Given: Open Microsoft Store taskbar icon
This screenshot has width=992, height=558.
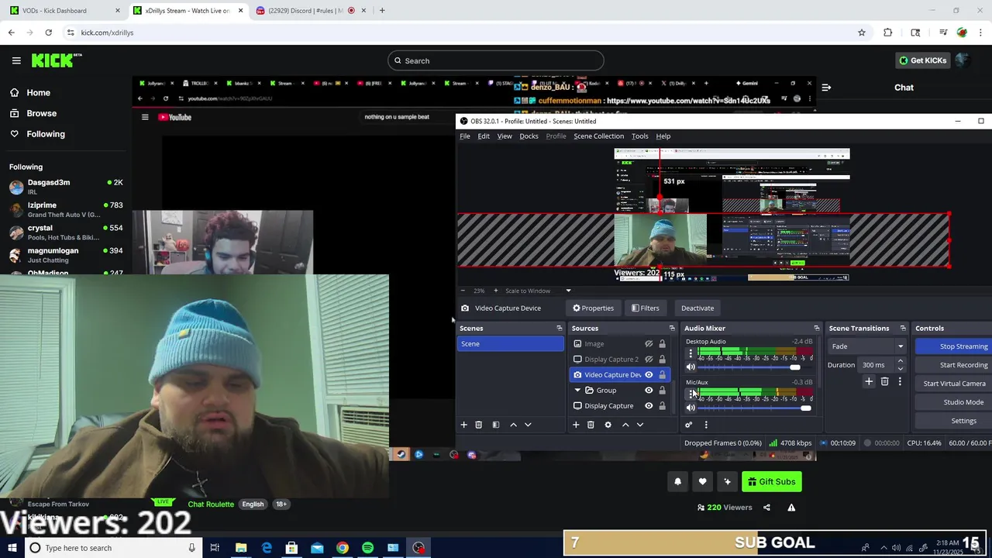Looking at the screenshot, I should coord(291,548).
